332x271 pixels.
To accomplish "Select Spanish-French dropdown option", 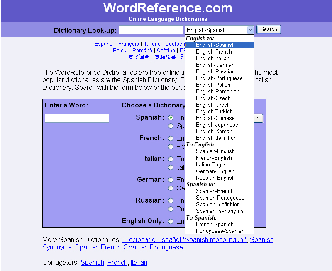I will pyautogui.click(x=220, y=191).
